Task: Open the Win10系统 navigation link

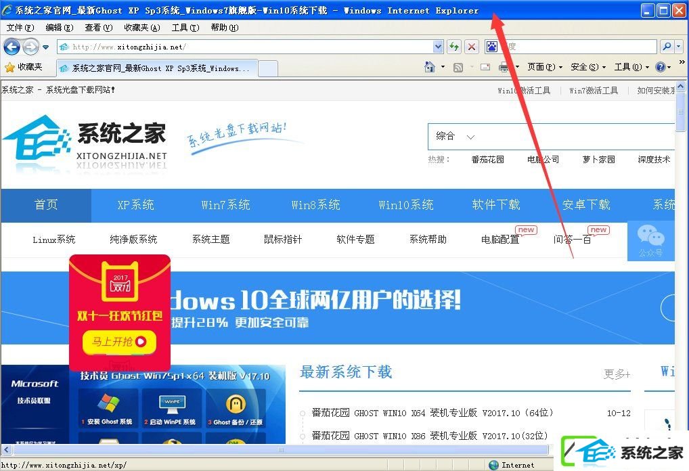Action: pos(406,205)
